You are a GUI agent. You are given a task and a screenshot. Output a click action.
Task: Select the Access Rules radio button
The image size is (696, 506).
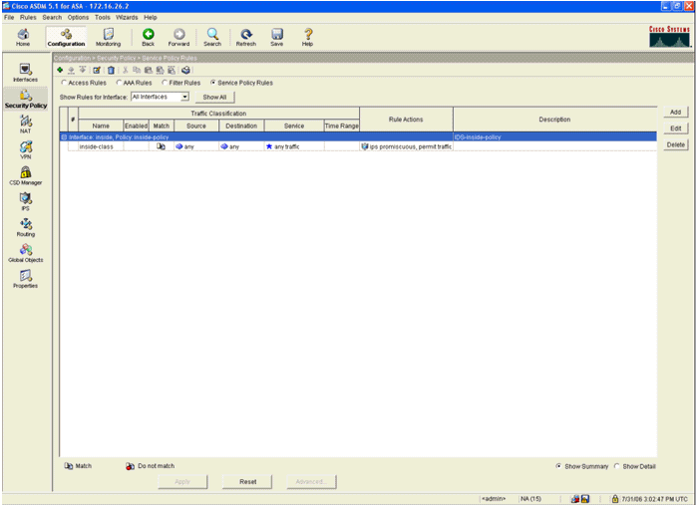click(64, 83)
